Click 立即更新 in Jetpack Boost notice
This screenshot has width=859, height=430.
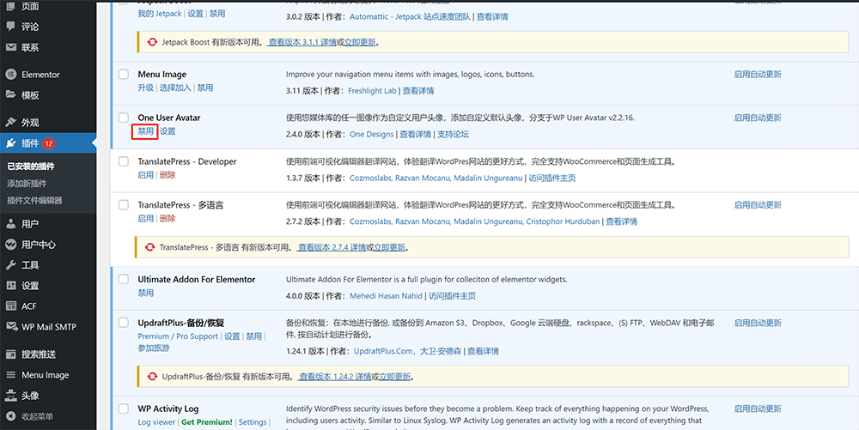(360, 42)
